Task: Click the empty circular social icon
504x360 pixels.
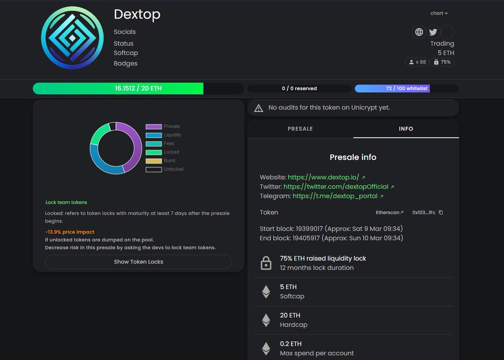Action: (x=448, y=32)
